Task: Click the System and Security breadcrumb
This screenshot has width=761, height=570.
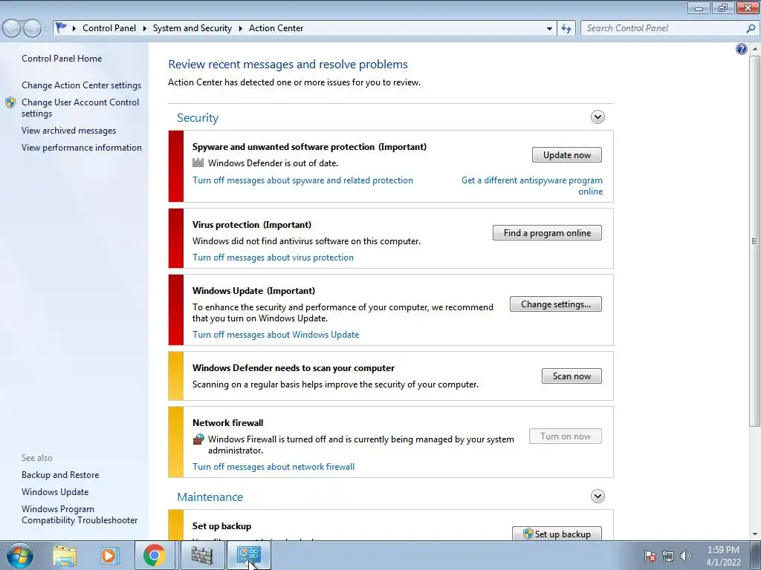Action: coord(192,28)
